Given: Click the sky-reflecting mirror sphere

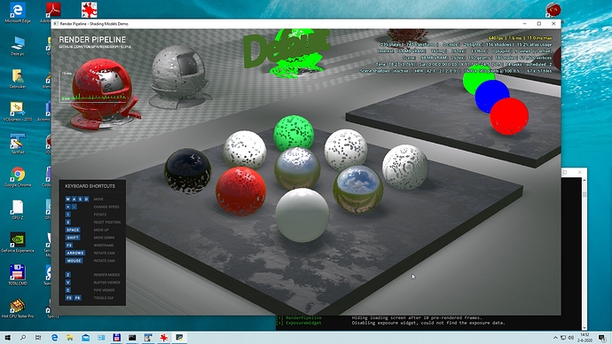Looking at the screenshot, I should click(x=358, y=190).
